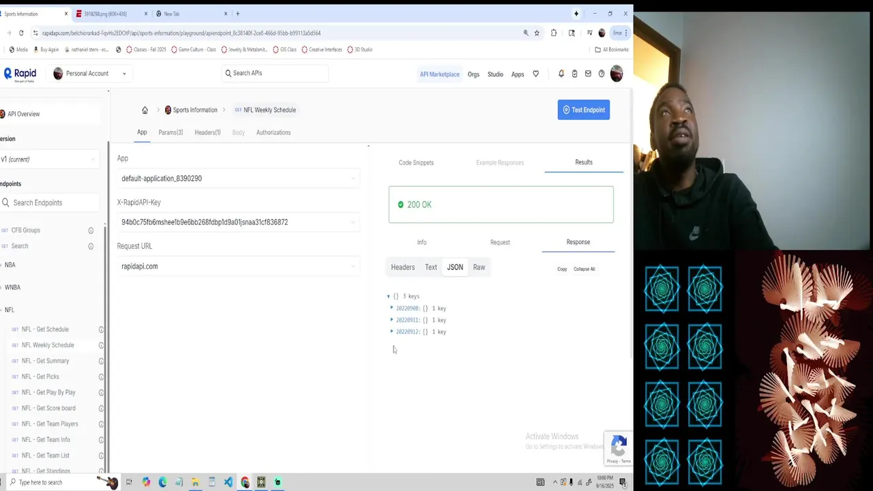The height and width of the screenshot is (491, 873).
Task: Open File Explorer from the taskbar
Action: tap(195, 482)
